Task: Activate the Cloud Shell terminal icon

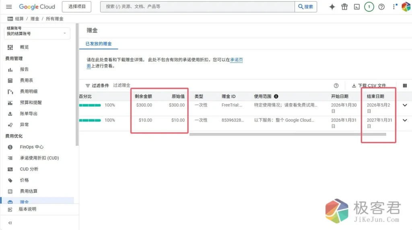Action: point(356,7)
